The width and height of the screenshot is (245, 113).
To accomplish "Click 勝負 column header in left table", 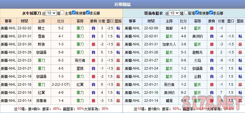I will pyautogui.click(x=93, y=21).
